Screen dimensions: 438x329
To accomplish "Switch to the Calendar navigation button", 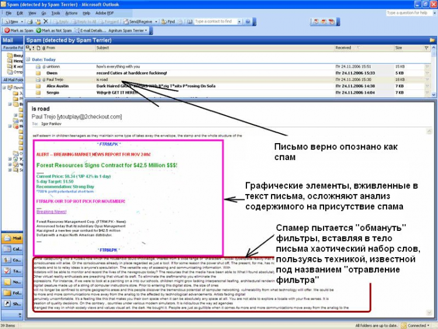I will point(13,249).
